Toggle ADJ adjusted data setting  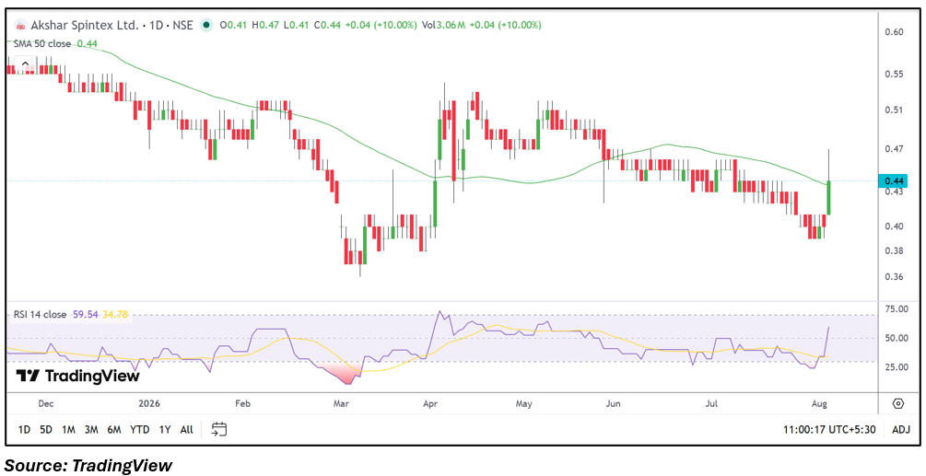pos(900,429)
